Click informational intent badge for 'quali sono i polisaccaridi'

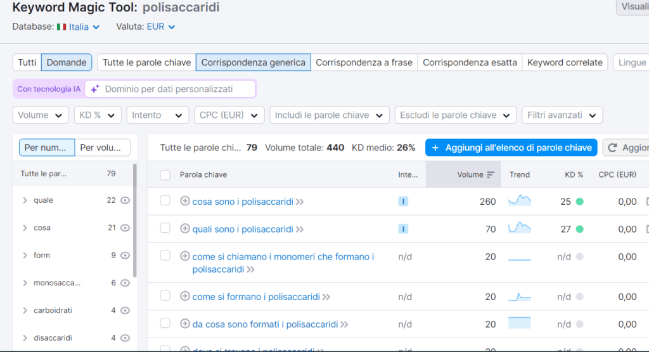(403, 229)
